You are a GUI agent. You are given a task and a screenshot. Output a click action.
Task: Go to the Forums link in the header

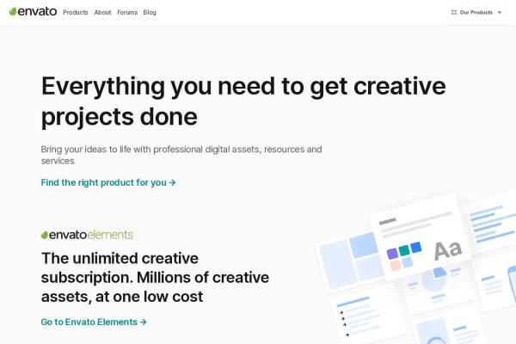point(127,13)
